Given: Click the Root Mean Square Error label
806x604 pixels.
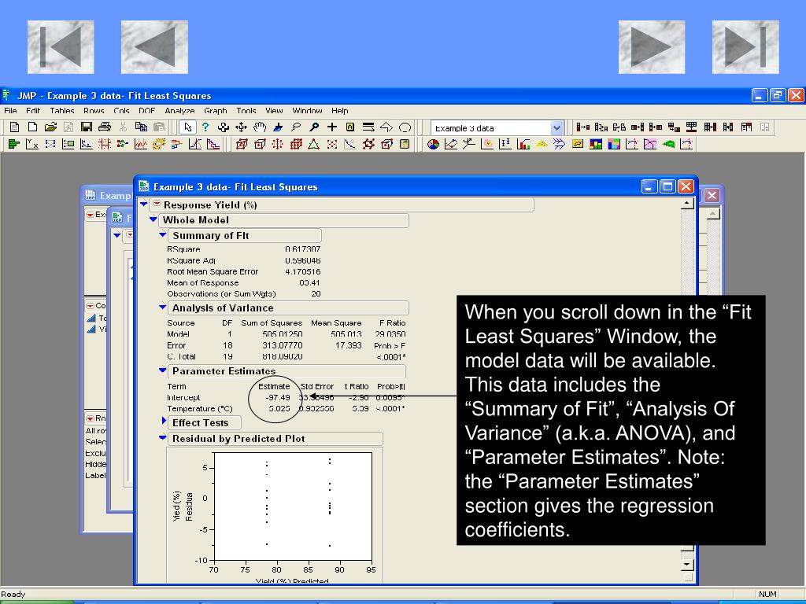Looking at the screenshot, I should pyautogui.click(x=213, y=271).
